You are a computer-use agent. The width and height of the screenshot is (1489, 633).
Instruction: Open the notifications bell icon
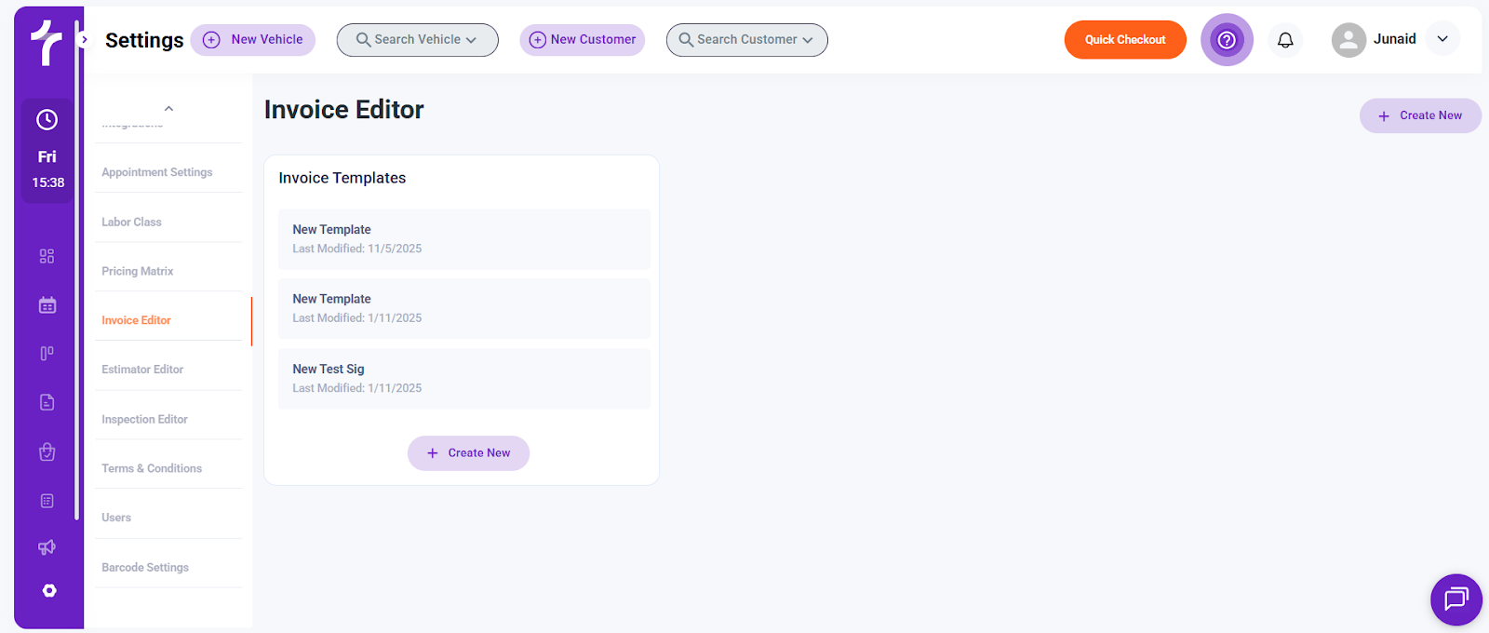pyautogui.click(x=1285, y=40)
